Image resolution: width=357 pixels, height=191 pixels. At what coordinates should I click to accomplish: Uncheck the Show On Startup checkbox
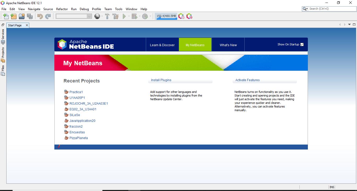[302, 44]
